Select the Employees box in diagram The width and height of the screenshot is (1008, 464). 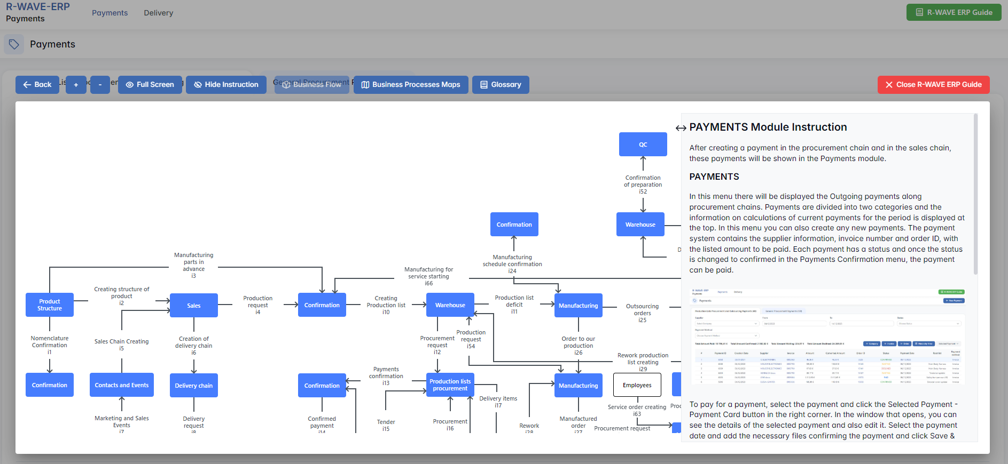pos(637,385)
